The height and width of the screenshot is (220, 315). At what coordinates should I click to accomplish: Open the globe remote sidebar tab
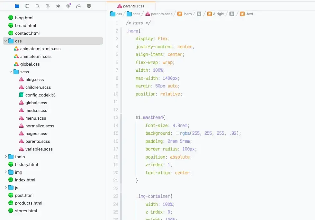click(x=27, y=6)
